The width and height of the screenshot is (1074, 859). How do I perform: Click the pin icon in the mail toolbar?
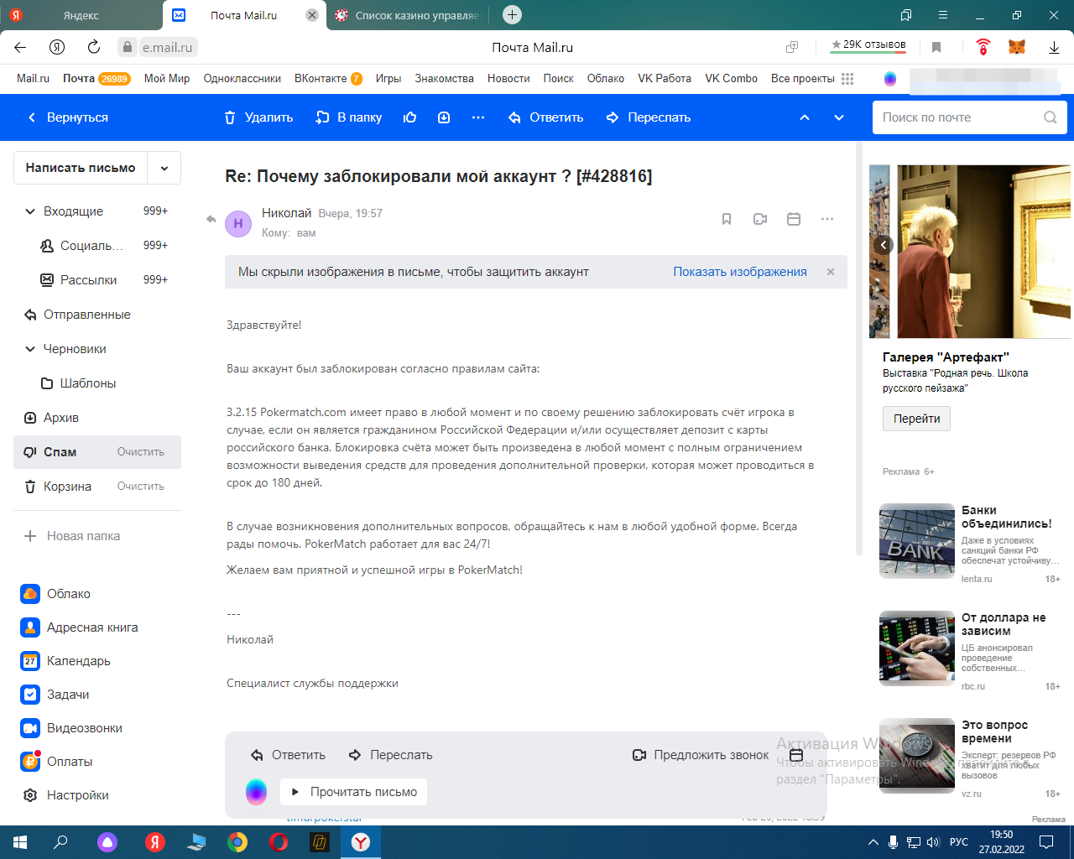click(409, 117)
